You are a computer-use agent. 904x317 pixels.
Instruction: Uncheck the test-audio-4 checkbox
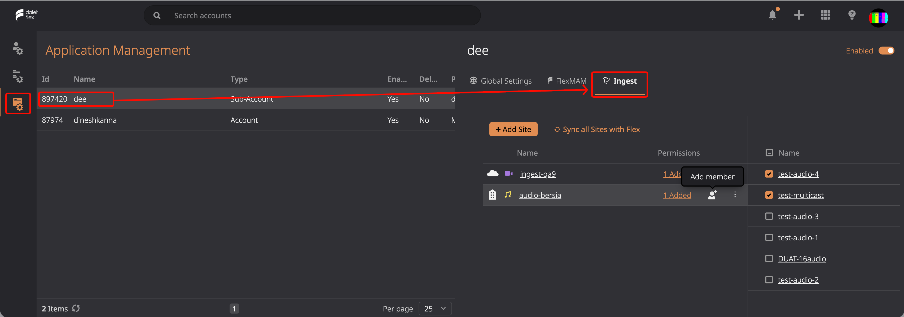coord(769,174)
